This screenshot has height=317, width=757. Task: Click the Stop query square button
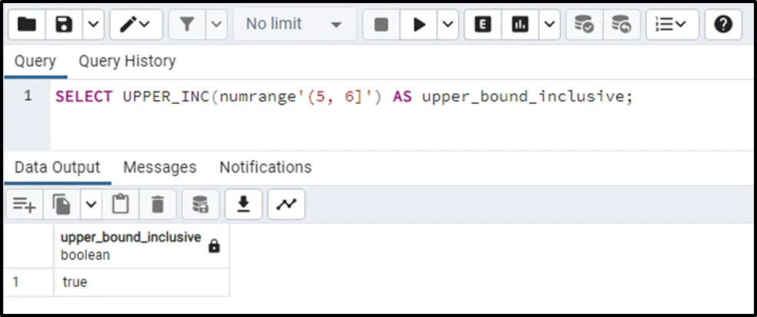[x=381, y=25]
